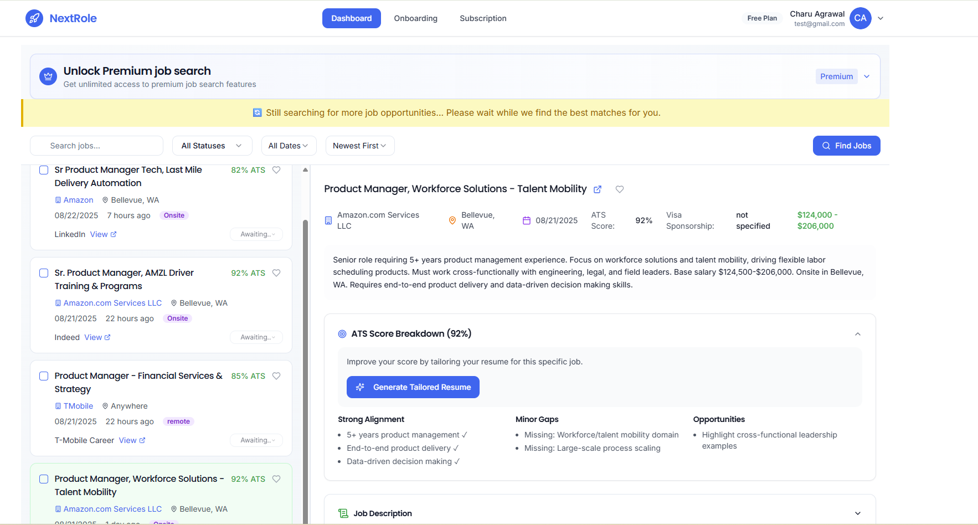Click the job list scroll-up arrow
The height and width of the screenshot is (525, 978).
(x=305, y=170)
